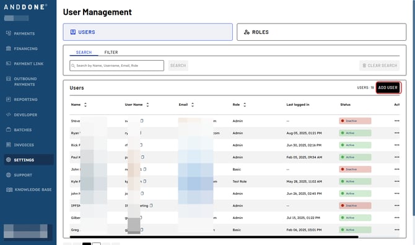Click 'Feb 05, 2025, 09:34 AM' last login
Viewport: 415px width, 245px height.
tap(304, 157)
